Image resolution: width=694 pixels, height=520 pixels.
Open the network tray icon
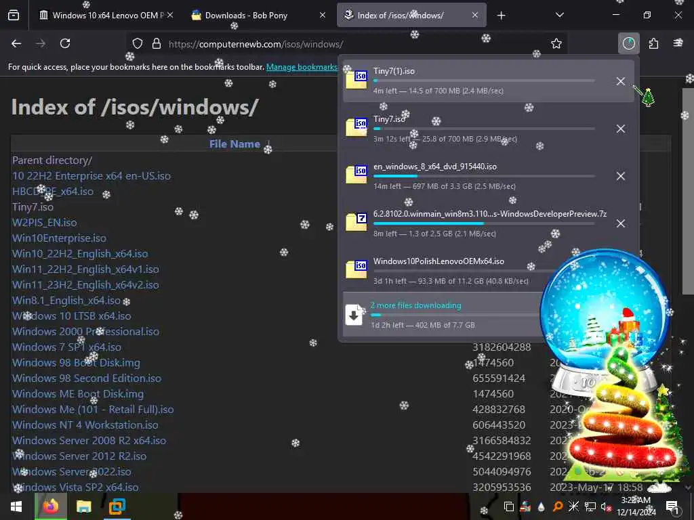click(590, 506)
